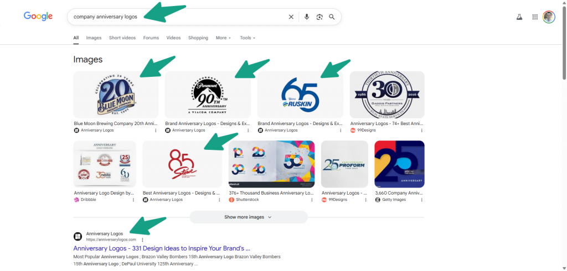
Task: Open the colorful Shutterstock anniversary thumbnail
Action: (x=271, y=164)
